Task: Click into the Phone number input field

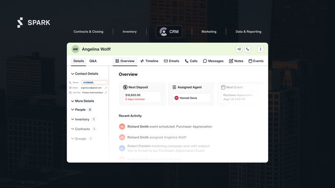Action: (94, 83)
